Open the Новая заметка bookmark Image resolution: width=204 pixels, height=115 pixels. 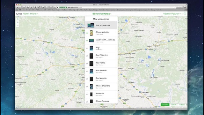click(x=111, y=10)
